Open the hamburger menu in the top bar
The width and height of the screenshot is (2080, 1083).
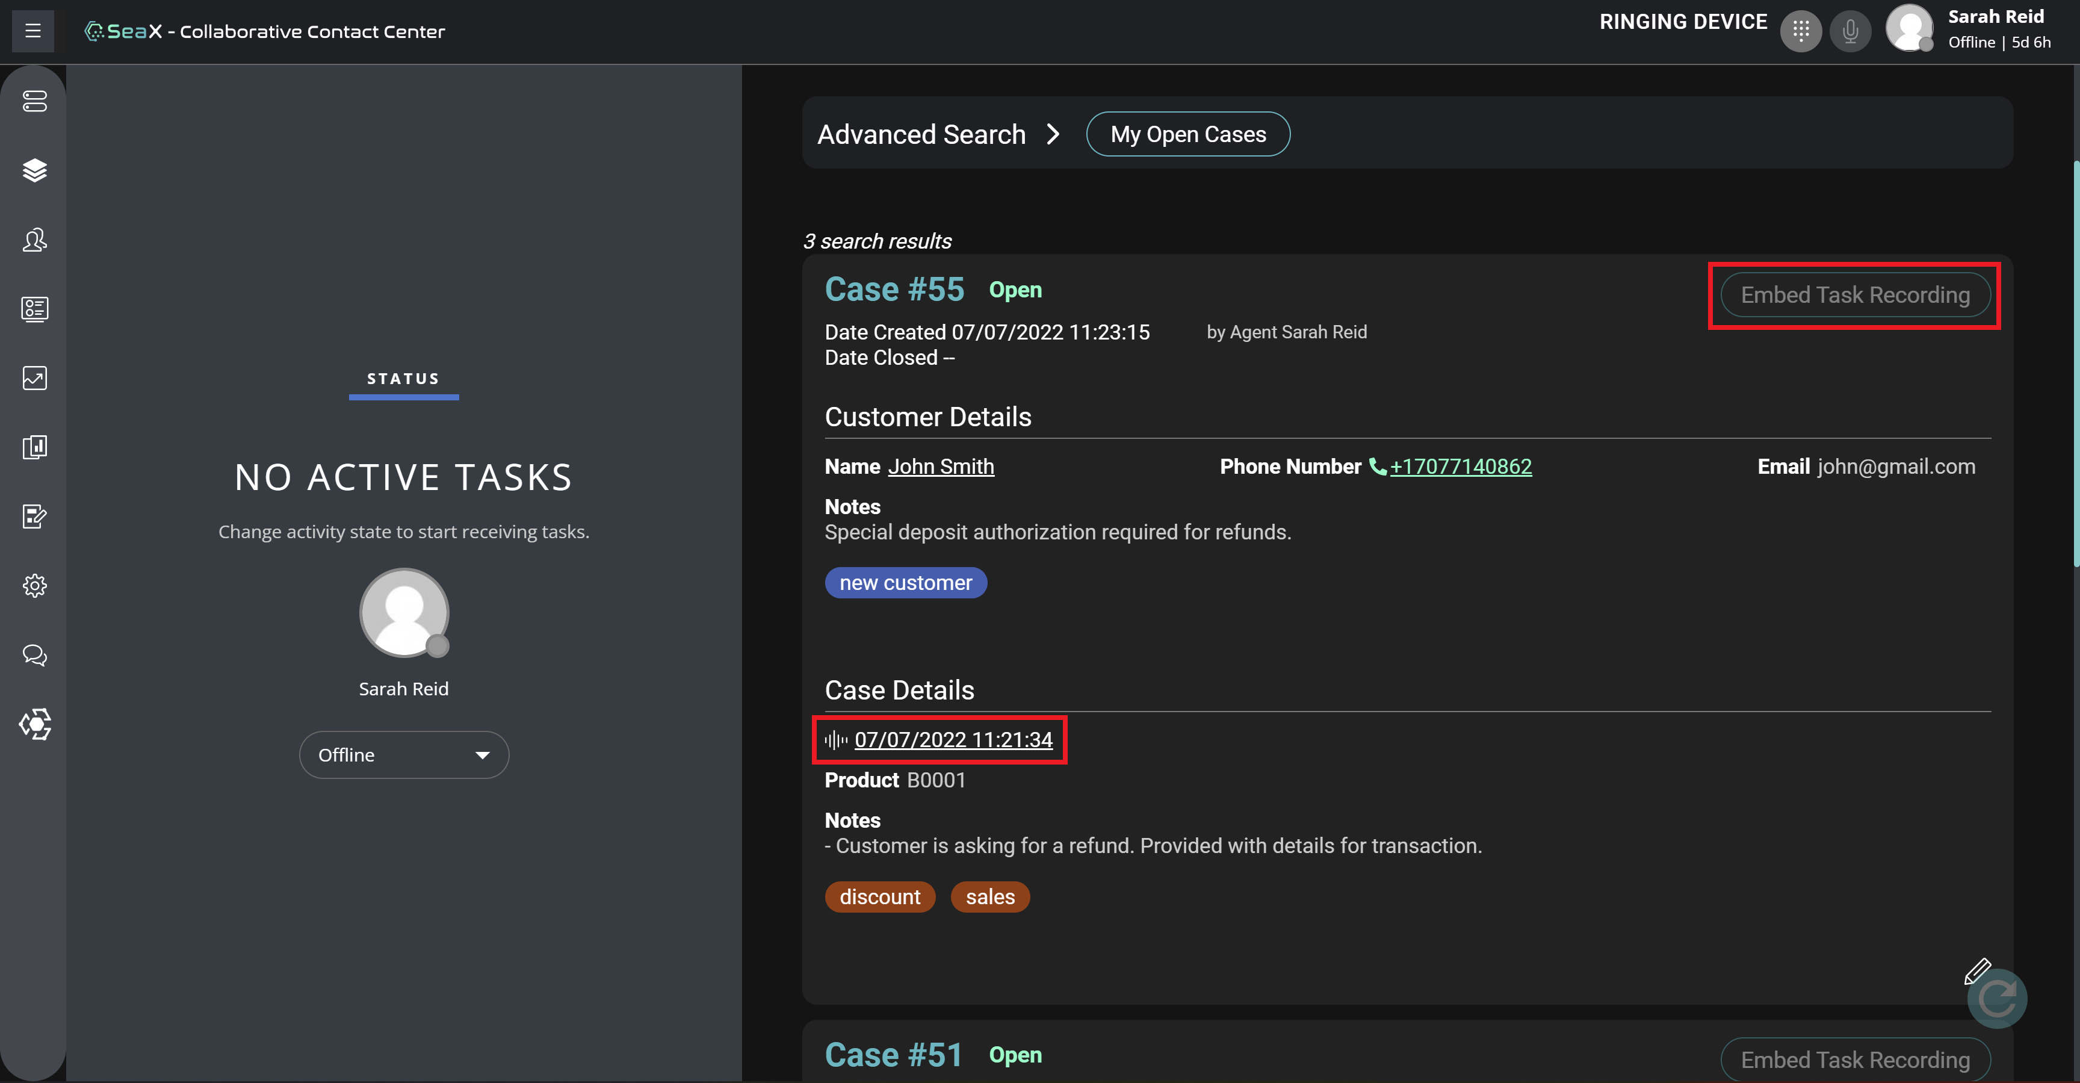[x=33, y=31]
